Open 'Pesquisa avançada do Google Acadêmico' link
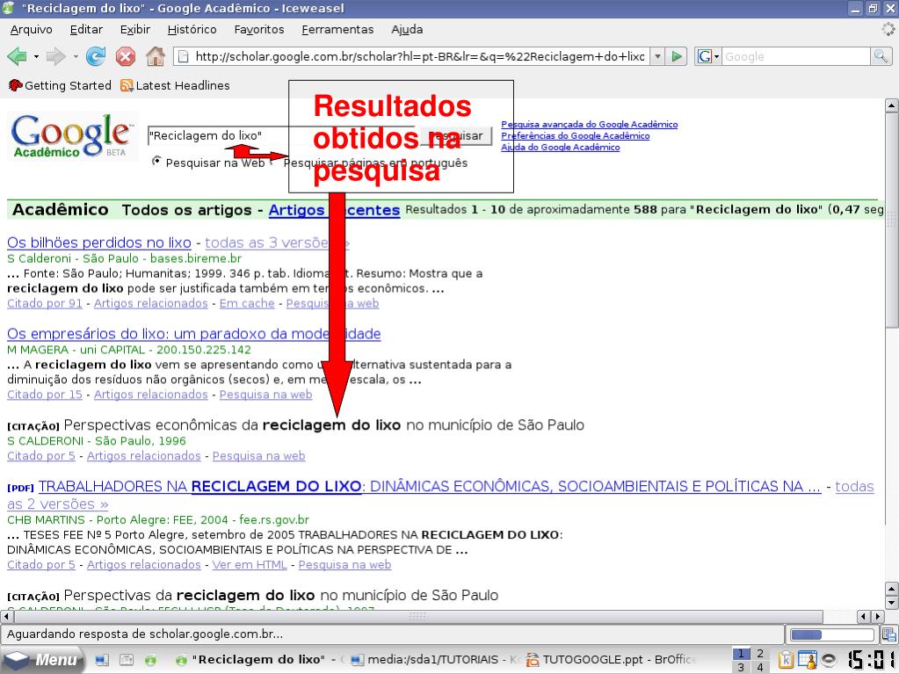899x674 pixels. click(x=590, y=125)
